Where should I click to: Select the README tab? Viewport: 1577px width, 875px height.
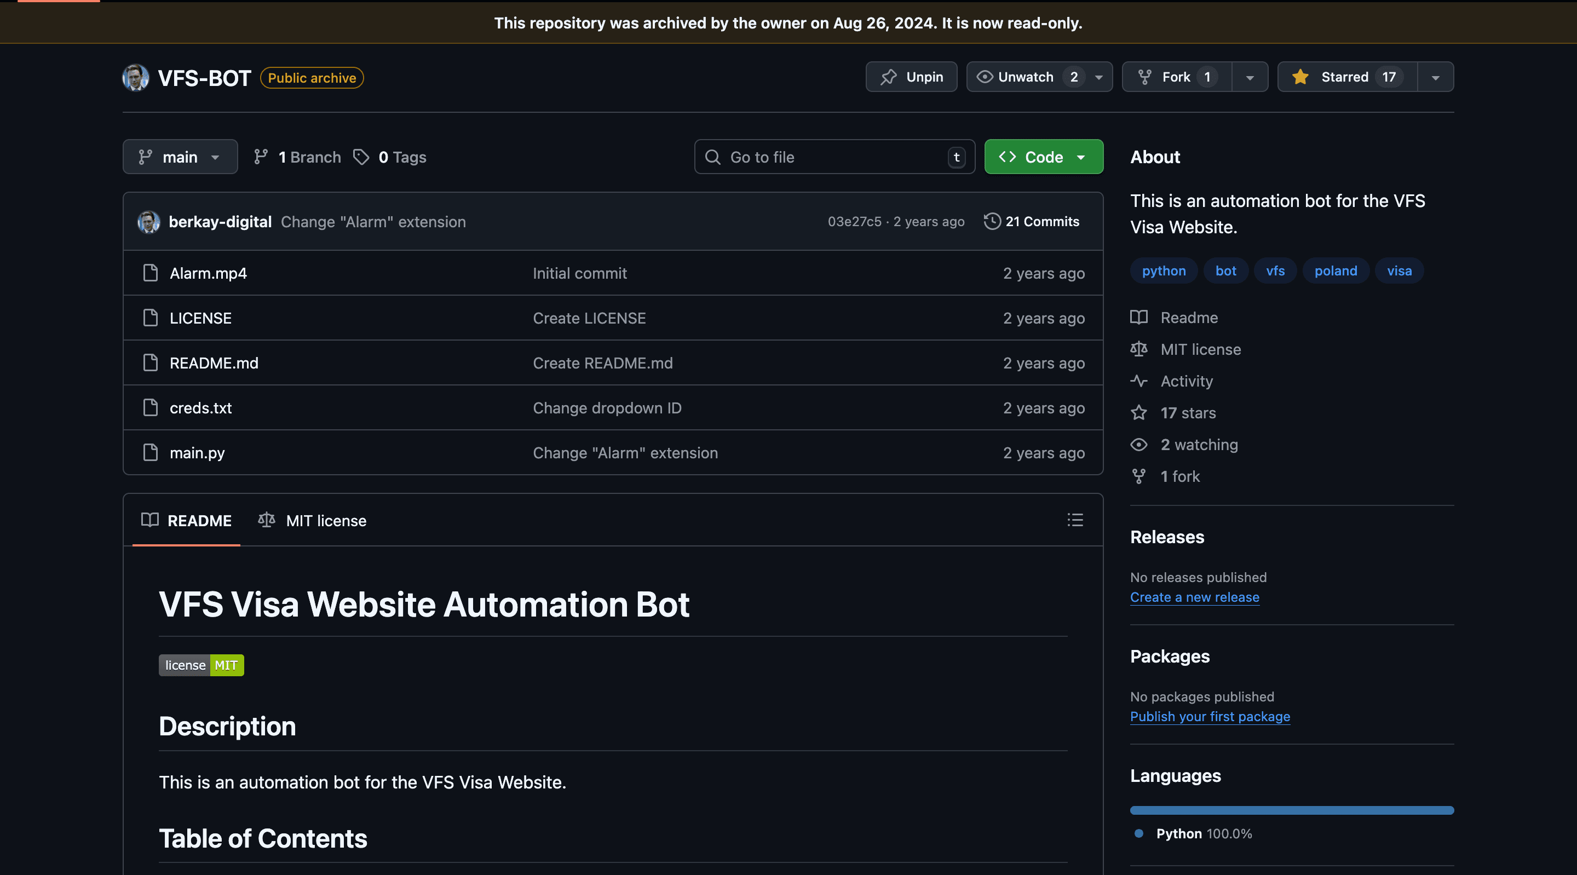(x=186, y=521)
